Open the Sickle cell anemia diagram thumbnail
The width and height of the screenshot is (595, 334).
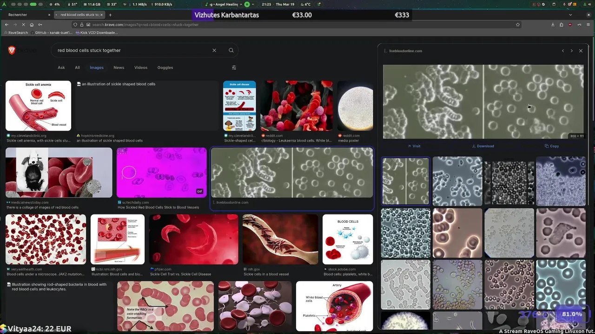[x=39, y=106]
